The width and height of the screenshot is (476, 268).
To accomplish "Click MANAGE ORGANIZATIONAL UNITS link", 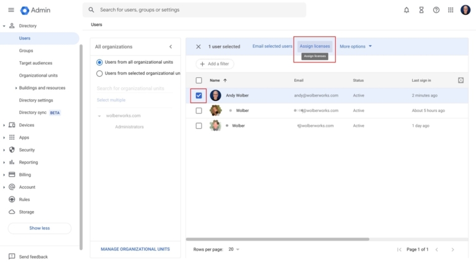I will coord(135,249).
